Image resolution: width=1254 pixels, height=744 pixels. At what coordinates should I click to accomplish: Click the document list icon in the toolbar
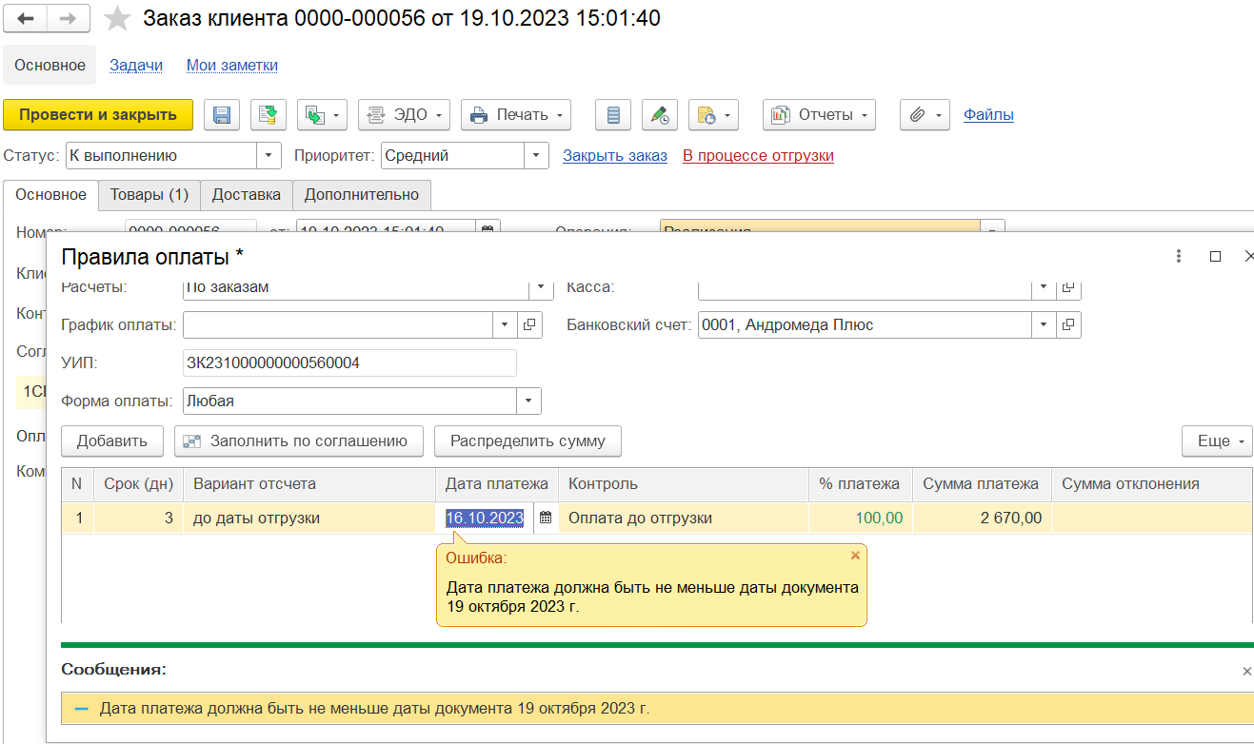(613, 115)
